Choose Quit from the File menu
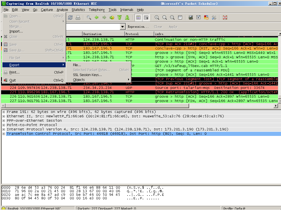The width and height of the screenshot is (281, 210). 34,80
